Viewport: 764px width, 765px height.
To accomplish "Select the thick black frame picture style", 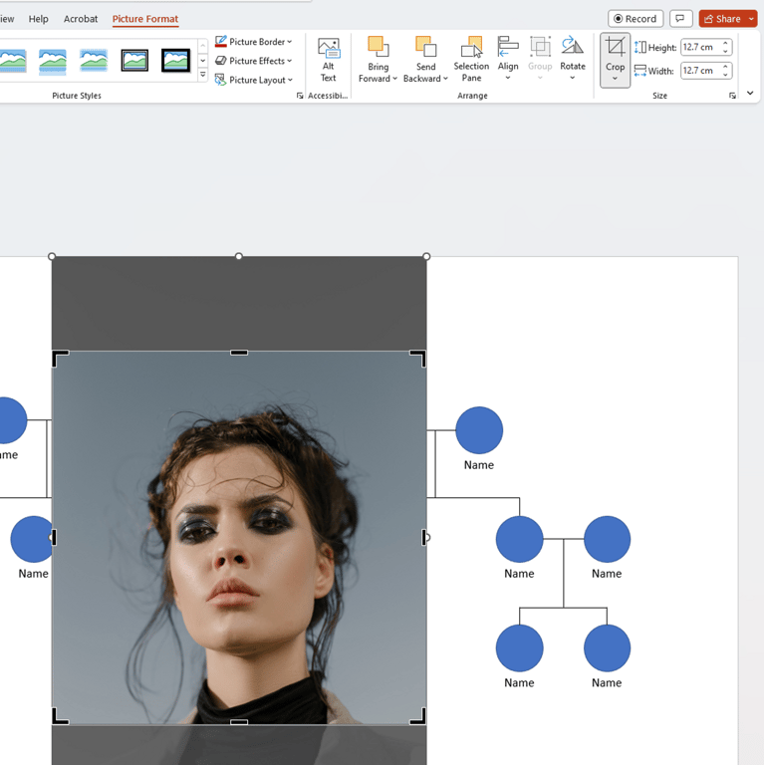I will (x=175, y=61).
